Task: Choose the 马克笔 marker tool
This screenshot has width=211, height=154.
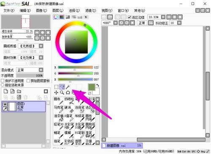Action: point(59,109)
